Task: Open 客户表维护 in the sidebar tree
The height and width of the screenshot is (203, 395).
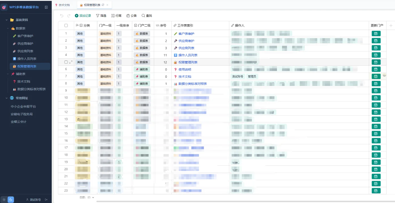Action: tap(26, 36)
